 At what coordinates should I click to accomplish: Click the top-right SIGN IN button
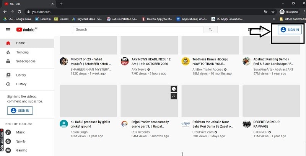(x=290, y=30)
